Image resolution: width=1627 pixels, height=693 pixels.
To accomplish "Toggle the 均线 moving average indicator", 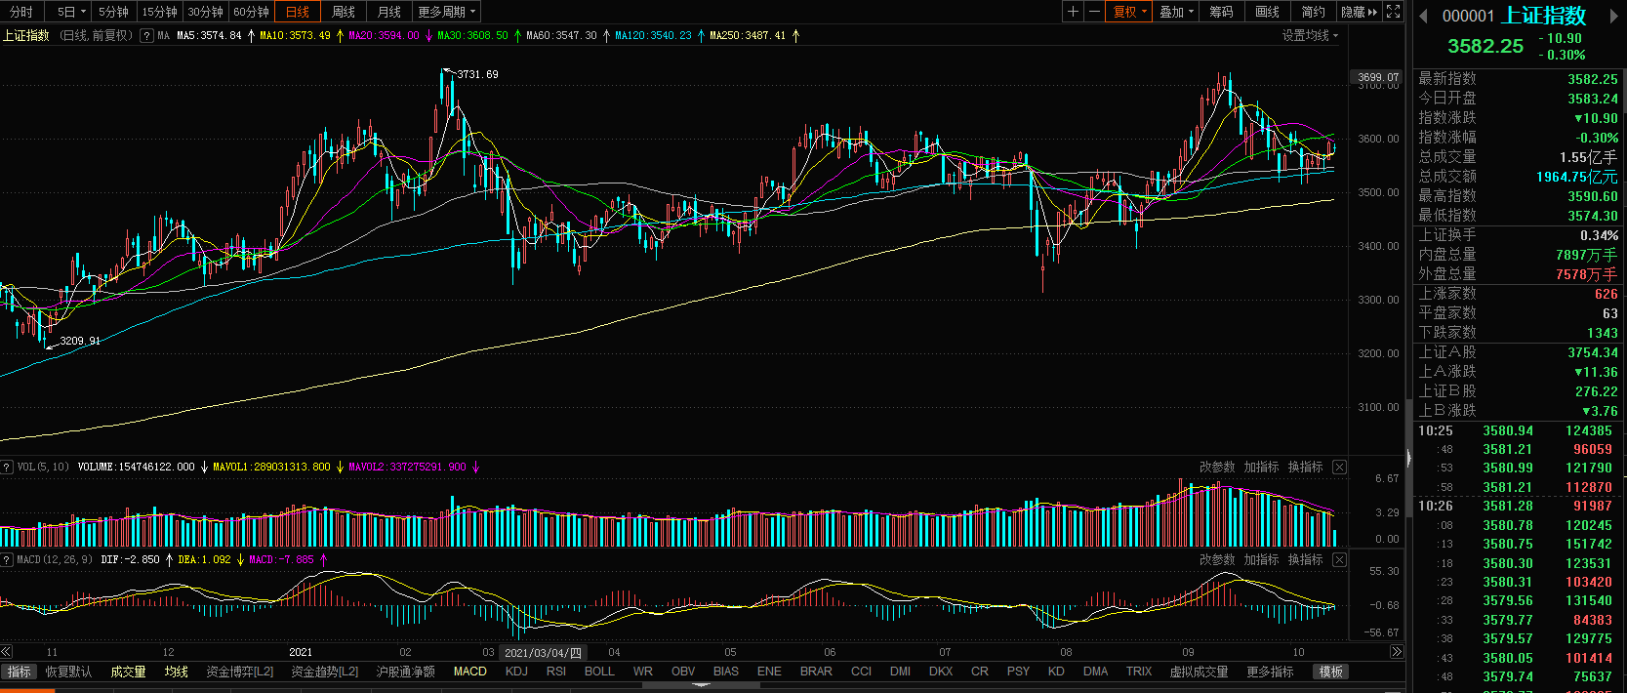I will point(176,672).
